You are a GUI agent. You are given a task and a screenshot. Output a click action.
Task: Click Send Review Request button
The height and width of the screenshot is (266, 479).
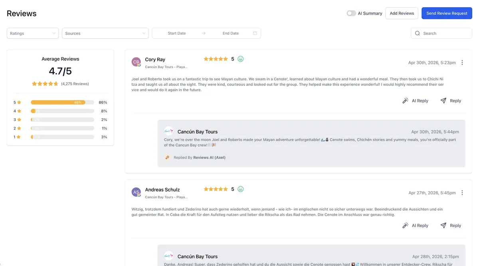click(x=447, y=13)
